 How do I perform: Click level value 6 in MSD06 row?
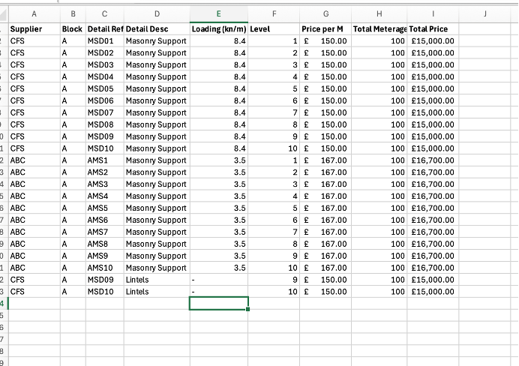pos(274,100)
